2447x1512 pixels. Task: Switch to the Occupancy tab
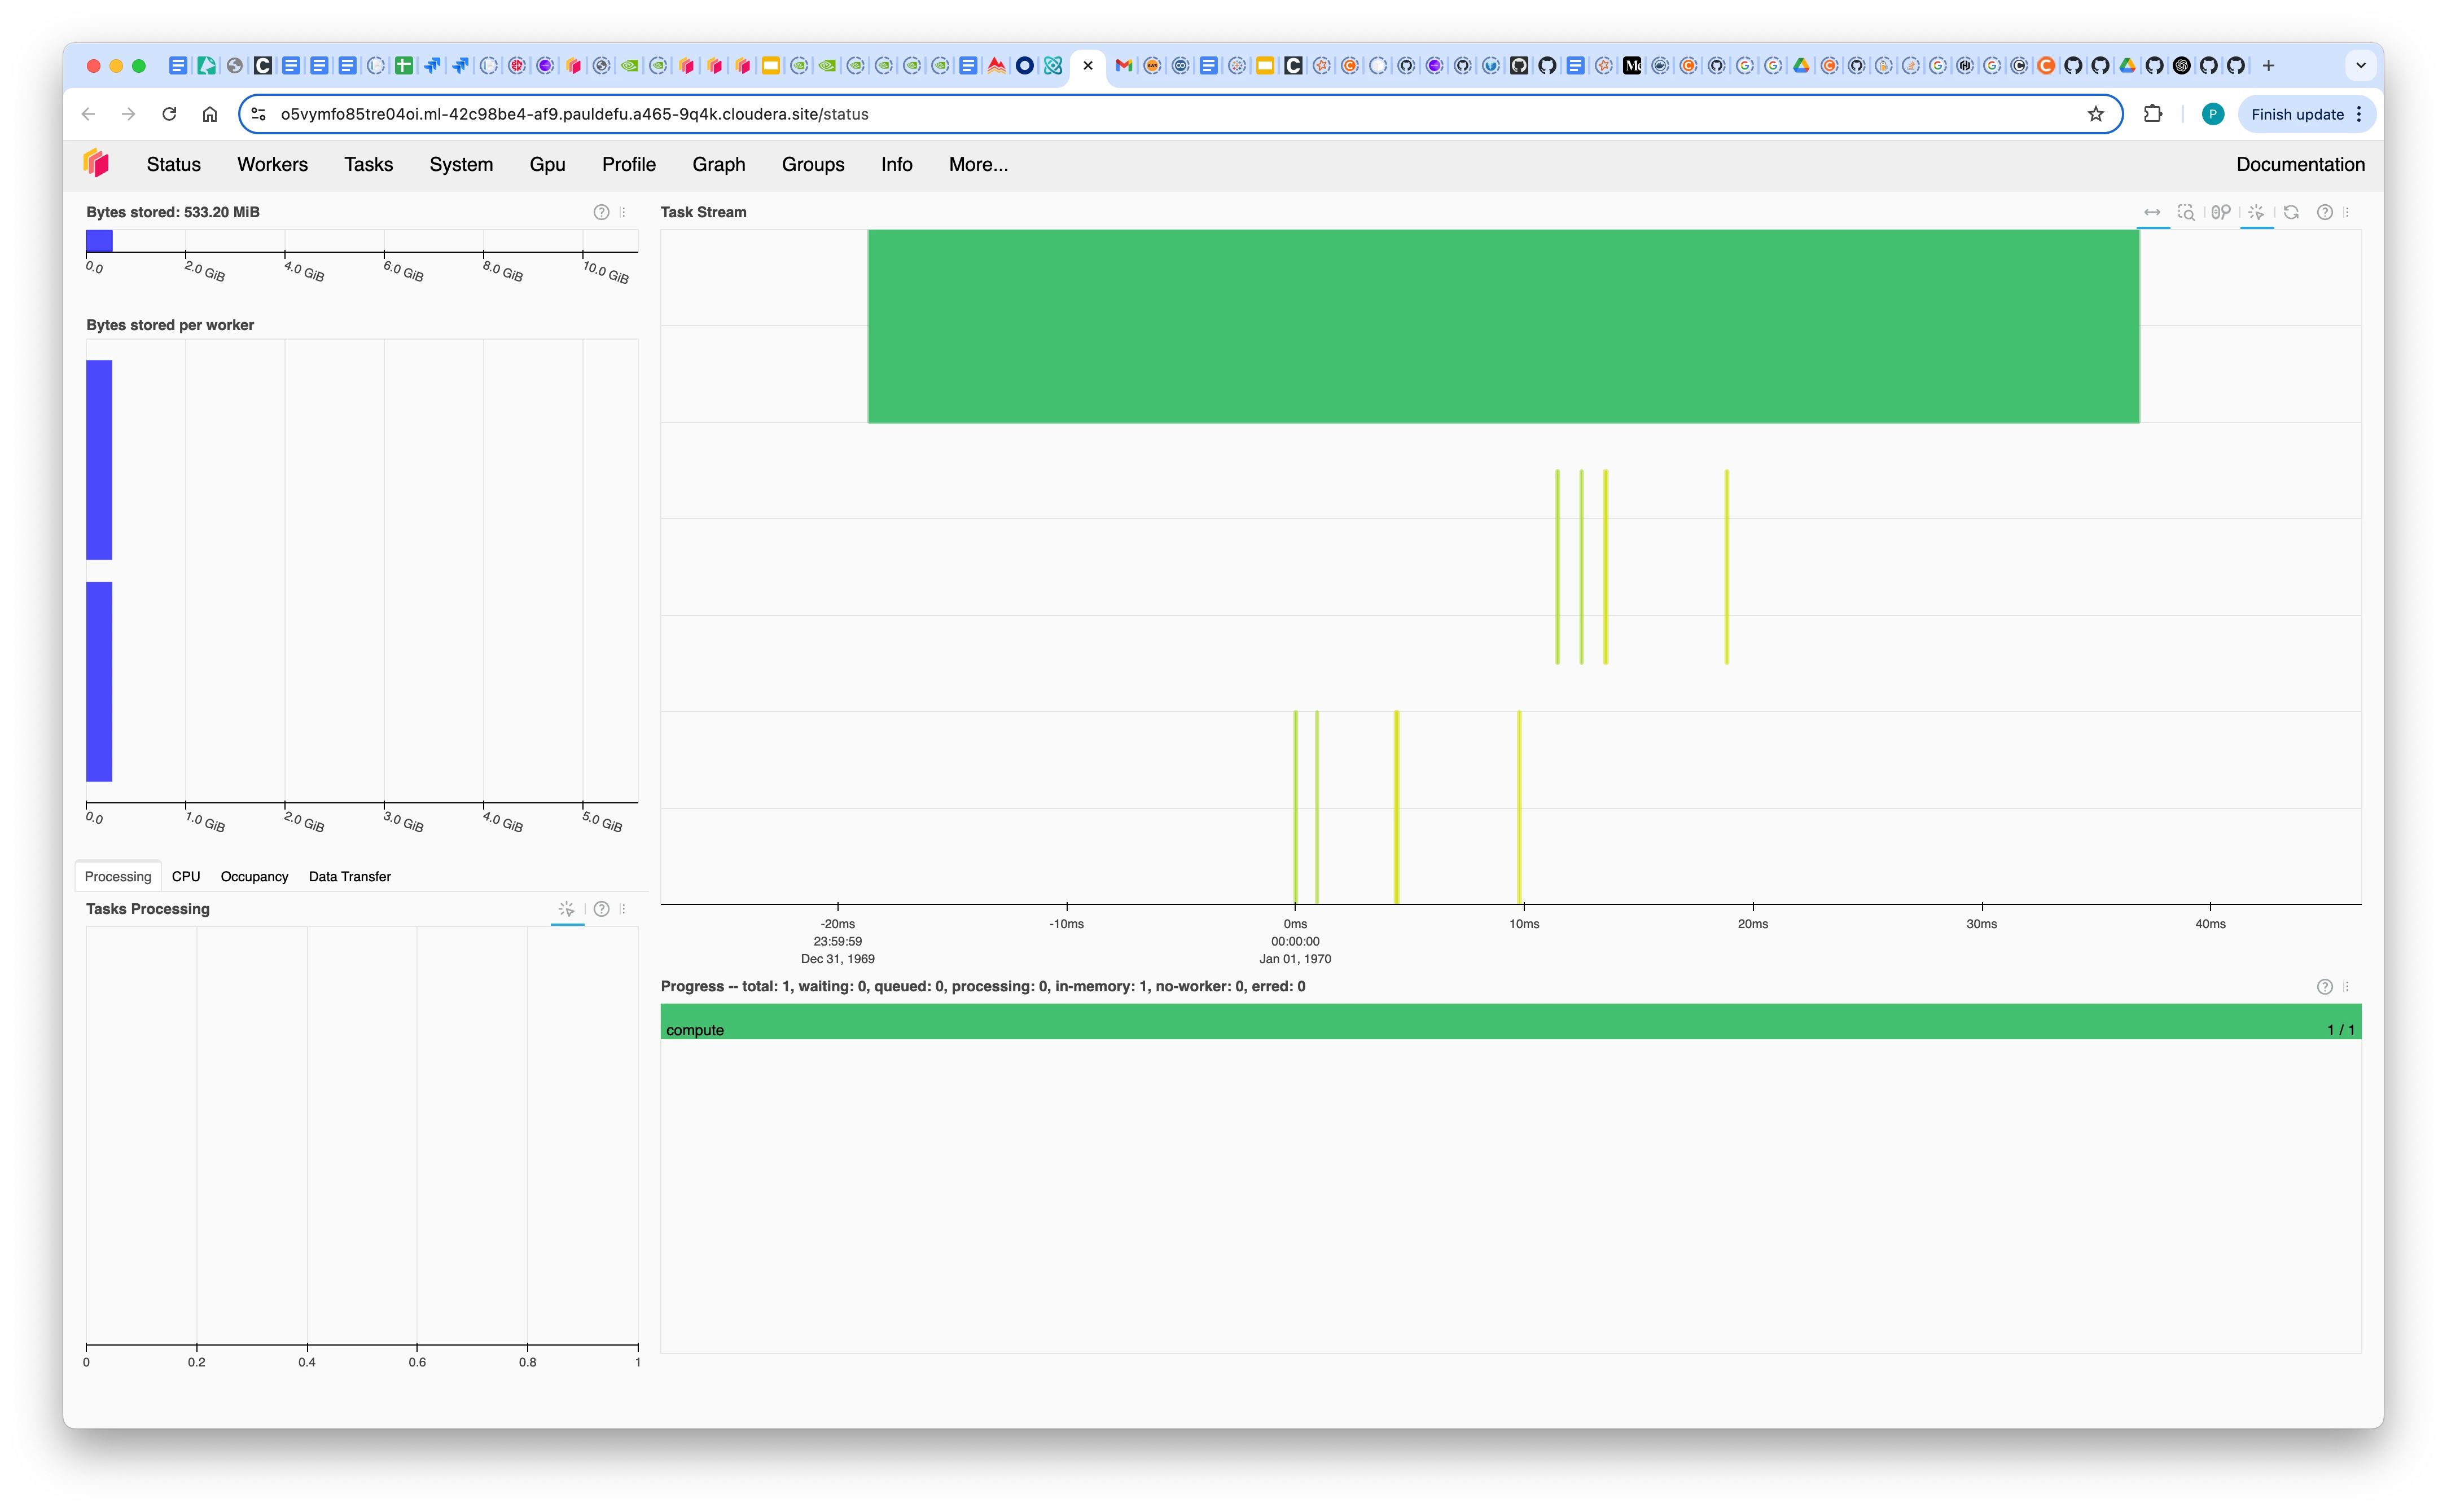tap(254, 877)
